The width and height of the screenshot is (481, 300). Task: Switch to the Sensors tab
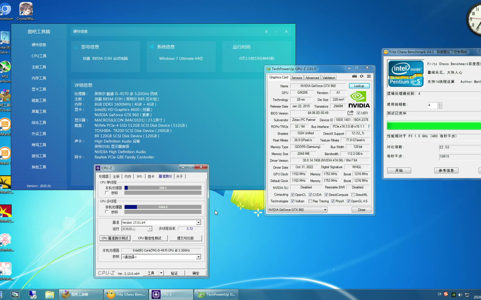[x=297, y=78]
